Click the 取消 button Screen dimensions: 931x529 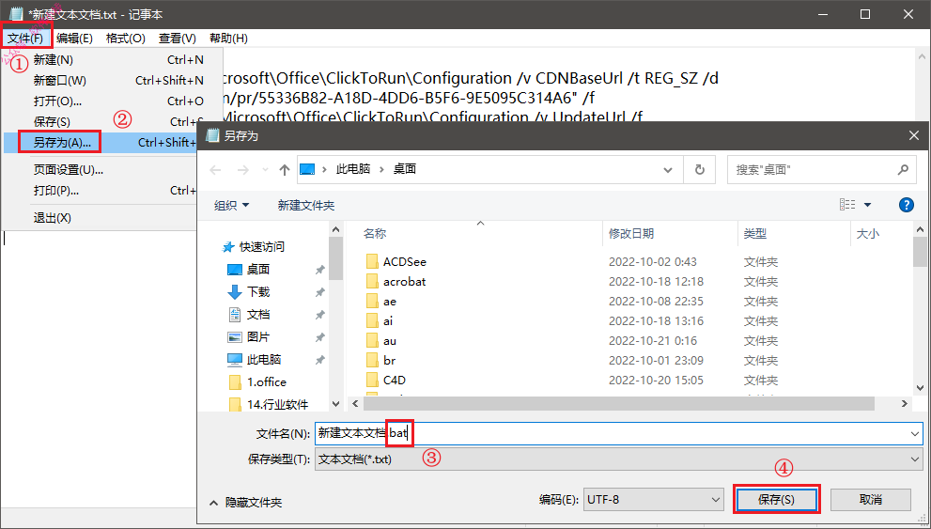(x=871, y=500)
